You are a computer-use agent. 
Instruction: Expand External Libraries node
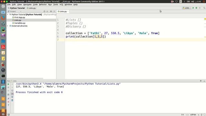point(8,26)
